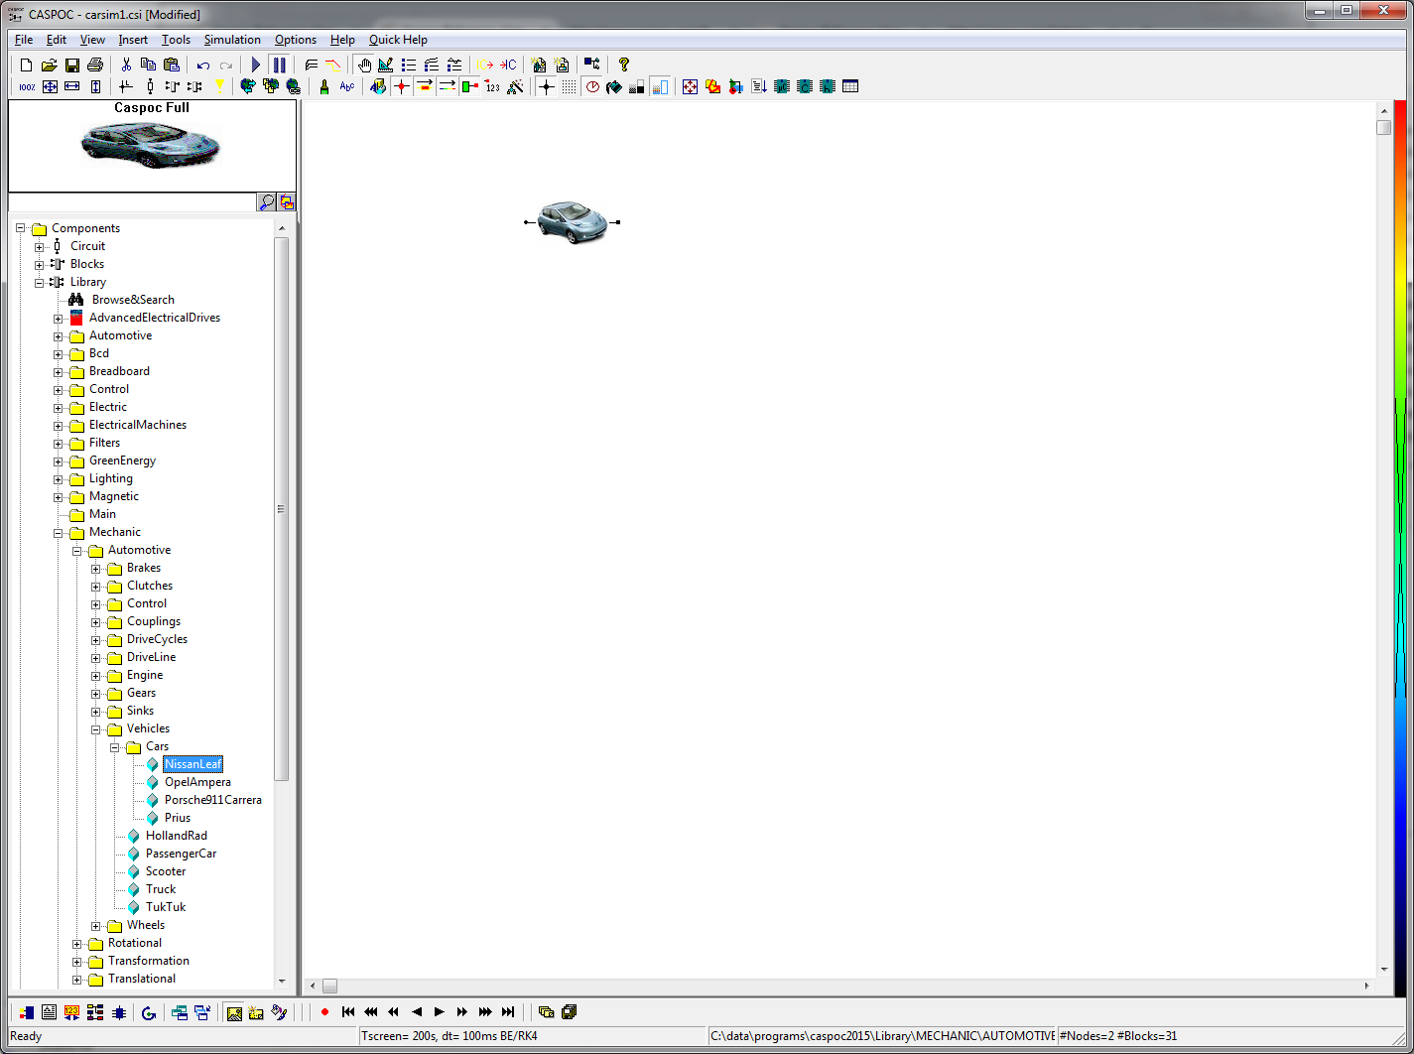Collapse the Cars folder

[114, 747]
